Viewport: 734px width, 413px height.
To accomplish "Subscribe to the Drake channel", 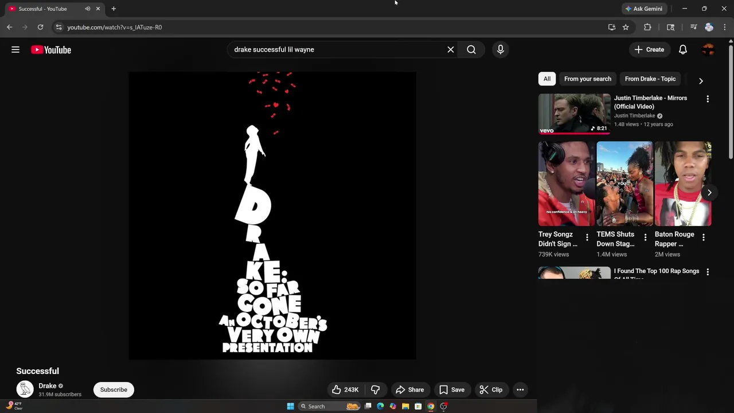I will pyautogui.click(x=114, y=389).
